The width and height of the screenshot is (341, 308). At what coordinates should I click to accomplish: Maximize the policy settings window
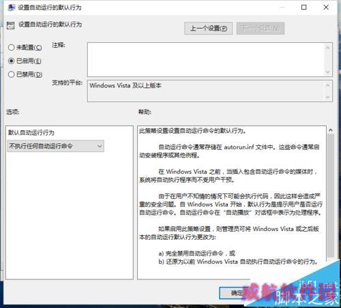pyautogui.click(x=304, y=7)
